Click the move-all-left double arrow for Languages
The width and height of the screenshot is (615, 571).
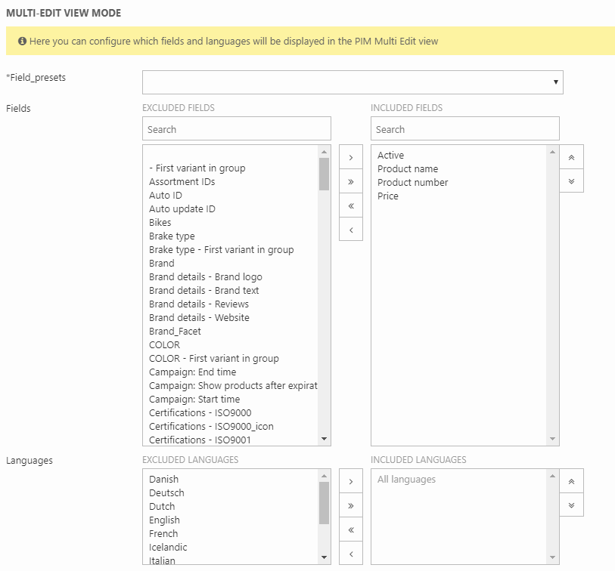coord(351,529)
